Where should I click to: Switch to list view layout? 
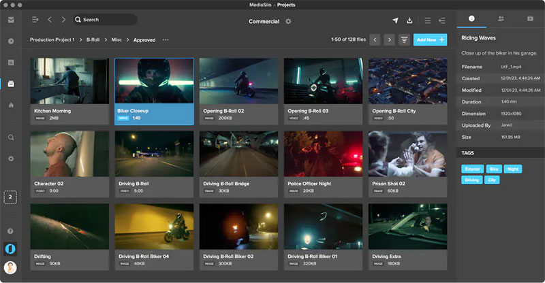[x=428, y=20]
